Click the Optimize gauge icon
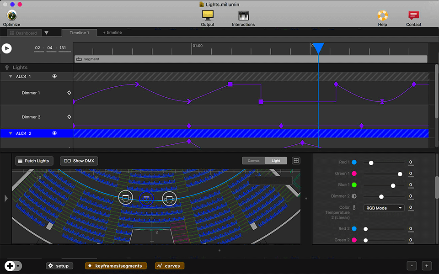 tap(11, 16)
